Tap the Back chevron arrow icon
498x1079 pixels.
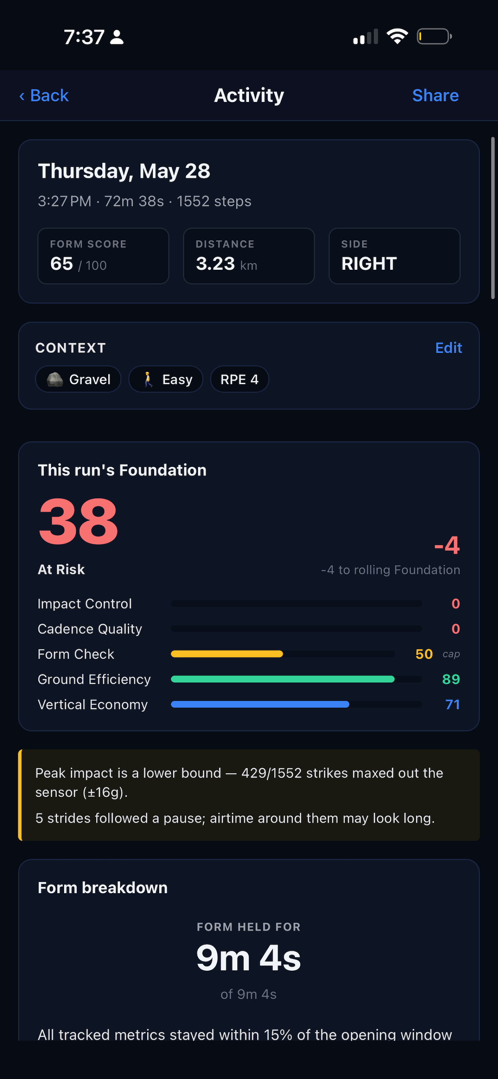coord(22,96)
